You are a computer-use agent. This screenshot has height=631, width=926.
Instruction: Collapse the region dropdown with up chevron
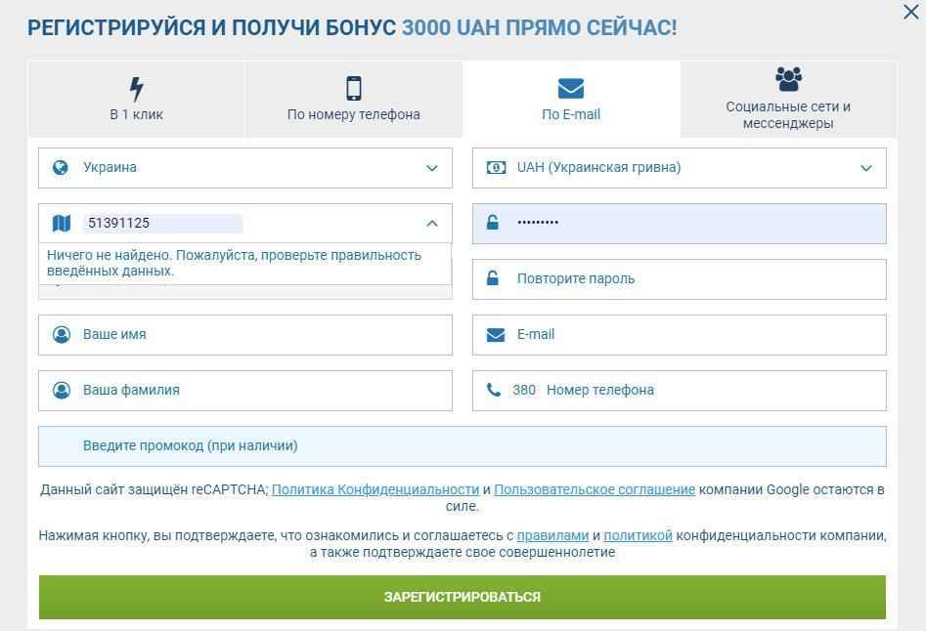coord(431,224)
